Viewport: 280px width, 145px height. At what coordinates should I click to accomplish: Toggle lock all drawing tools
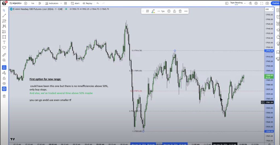click(x=4, y=78)
